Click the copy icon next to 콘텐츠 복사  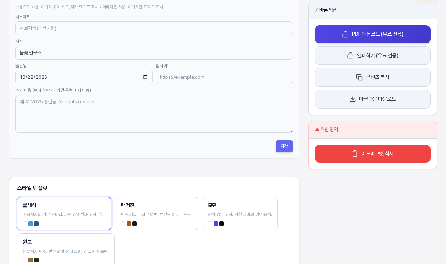[x=359, y=77]
